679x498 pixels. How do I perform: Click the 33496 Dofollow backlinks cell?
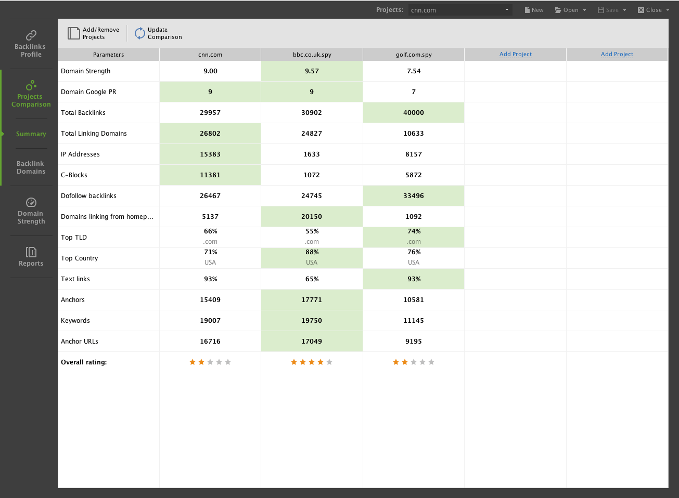click(x=414, y=196)
